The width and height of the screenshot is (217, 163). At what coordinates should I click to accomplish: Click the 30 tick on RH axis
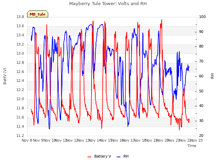pyautogui.click(x=201, y=121)
